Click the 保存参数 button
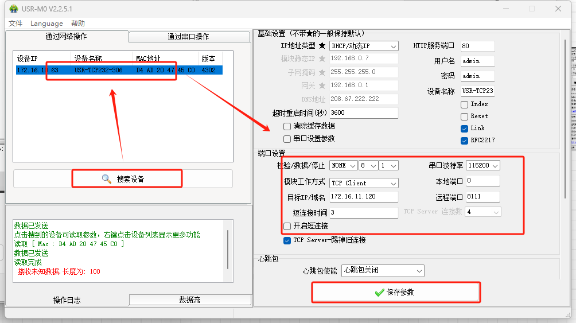 click(396, 293)
